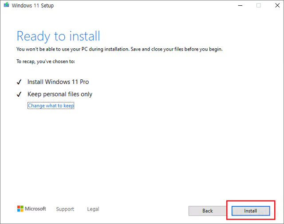Click the Ready to install heading

pyautogui.click(x=58, y=36)
